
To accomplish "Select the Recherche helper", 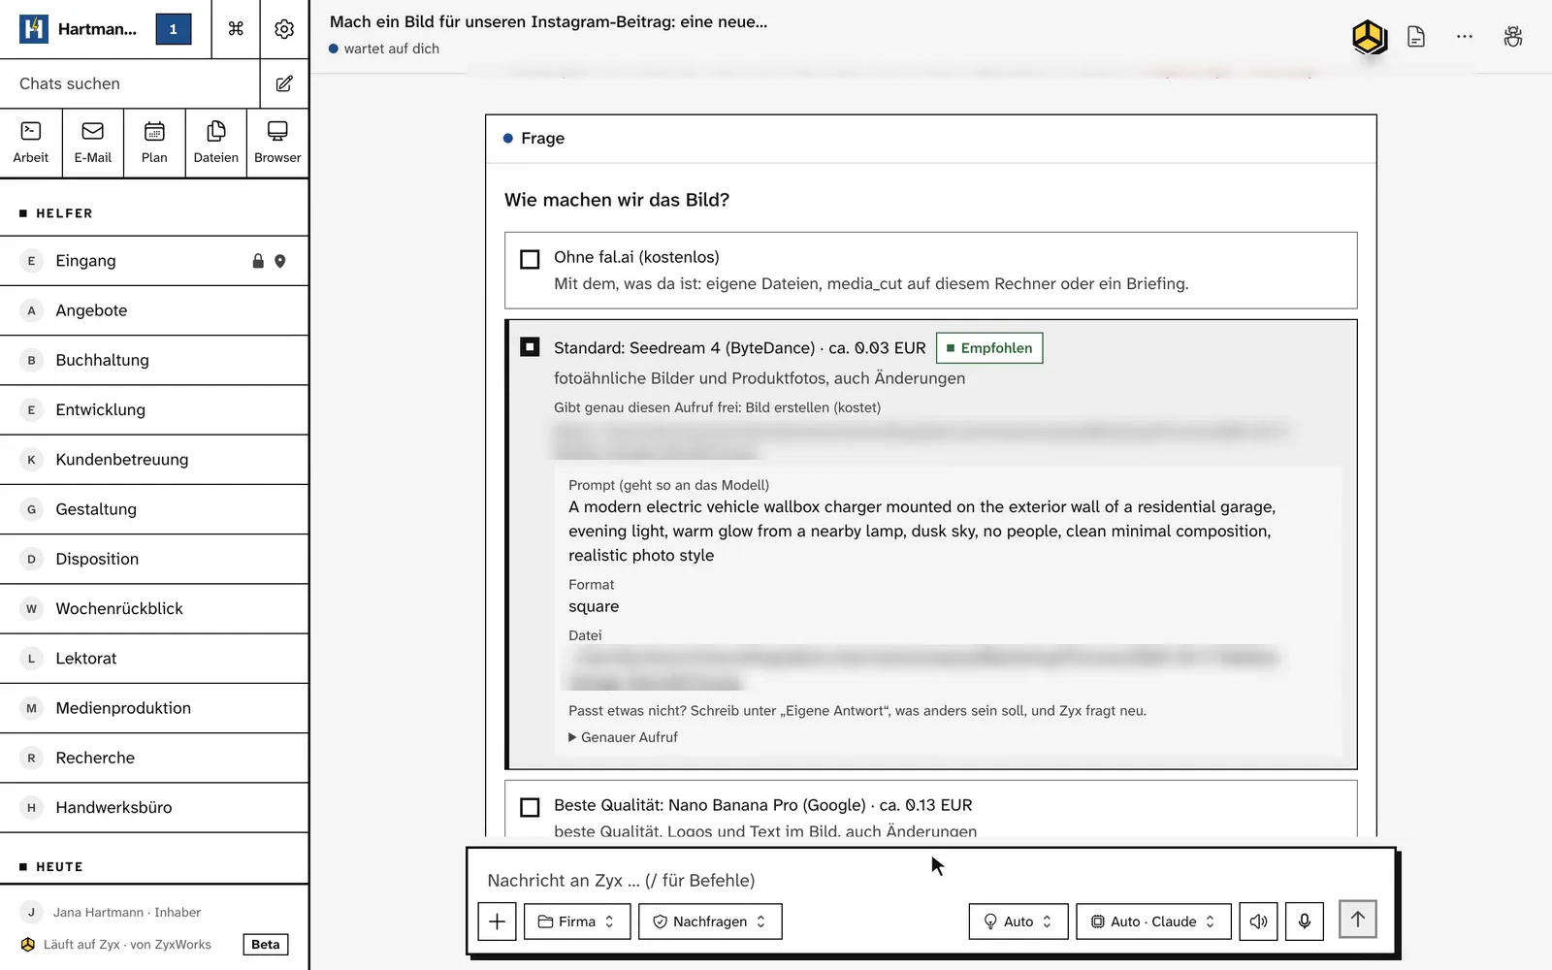I will [154, 758].
